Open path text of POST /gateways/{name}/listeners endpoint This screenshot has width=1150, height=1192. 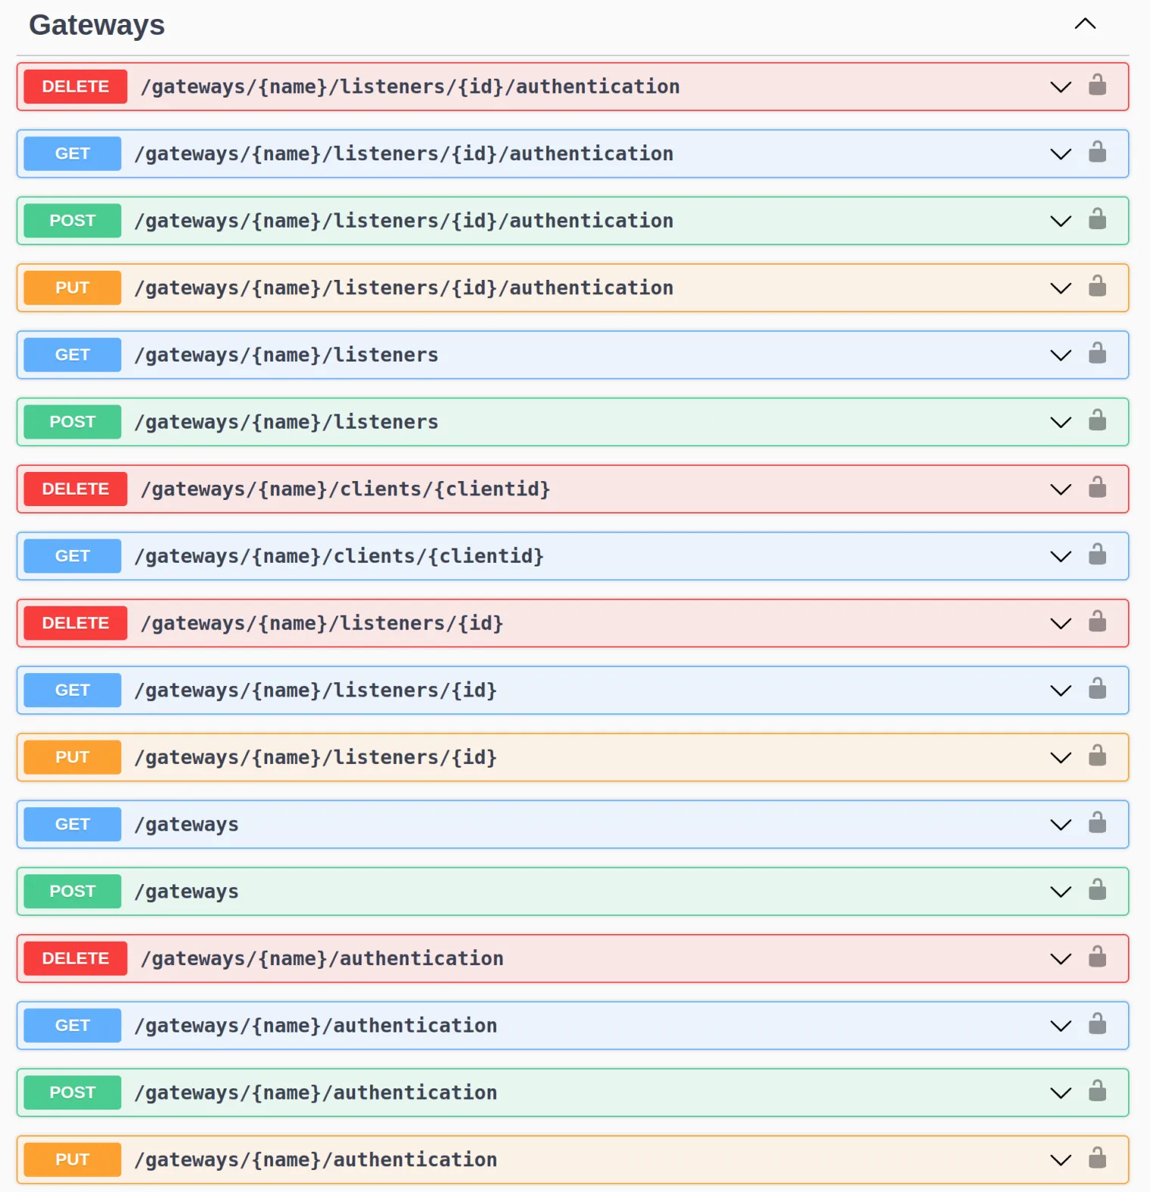click(286, 422)
